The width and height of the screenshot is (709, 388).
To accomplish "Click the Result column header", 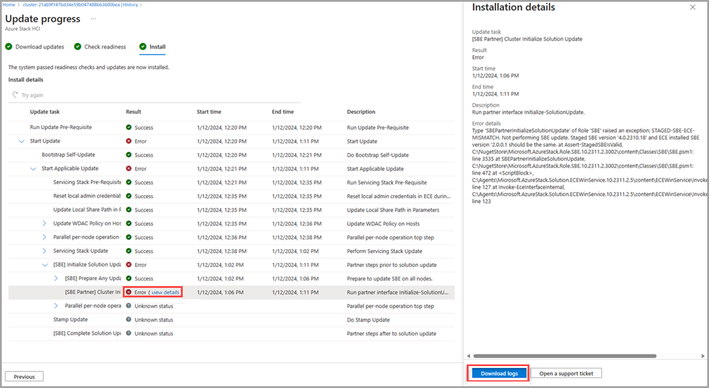I will (x=133, y=111).
